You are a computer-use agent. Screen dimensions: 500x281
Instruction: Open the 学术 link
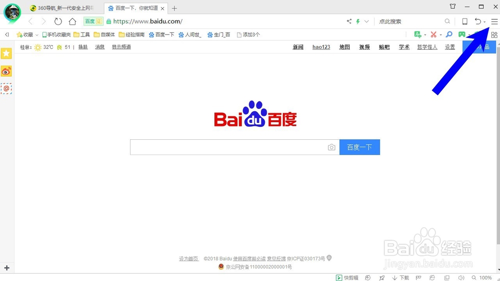point(404,47)
